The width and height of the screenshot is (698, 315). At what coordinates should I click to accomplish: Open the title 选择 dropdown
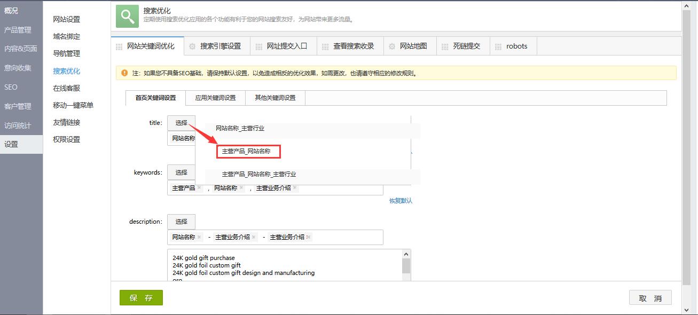(x=181, y=123)
